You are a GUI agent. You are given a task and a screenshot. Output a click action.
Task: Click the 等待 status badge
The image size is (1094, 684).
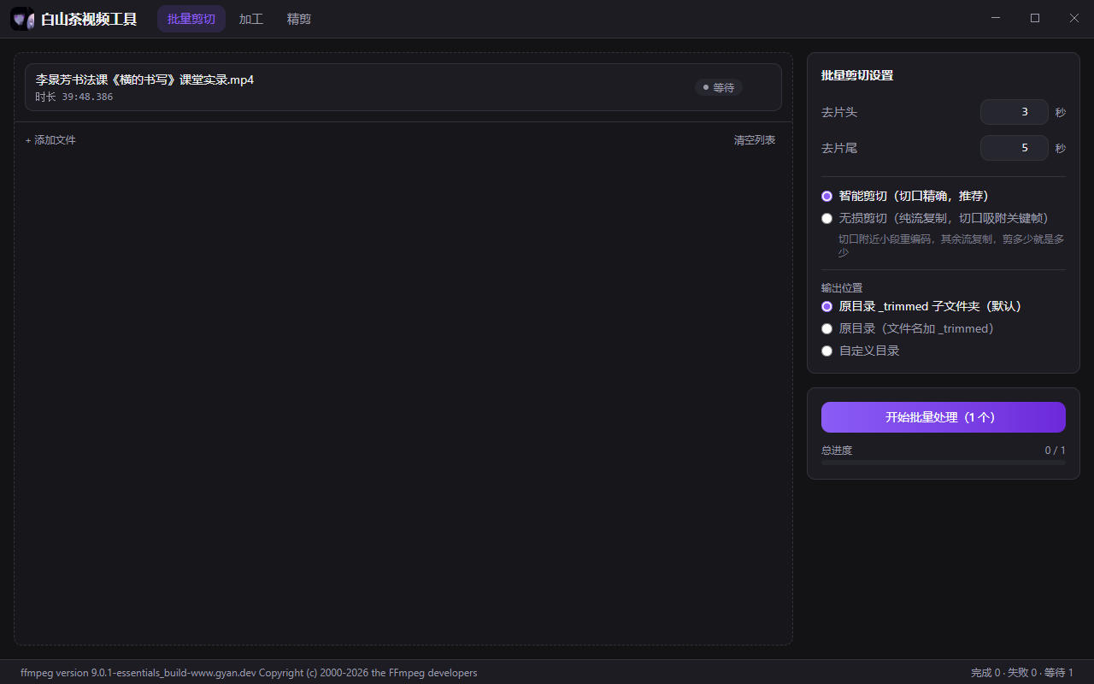[718, 87]
